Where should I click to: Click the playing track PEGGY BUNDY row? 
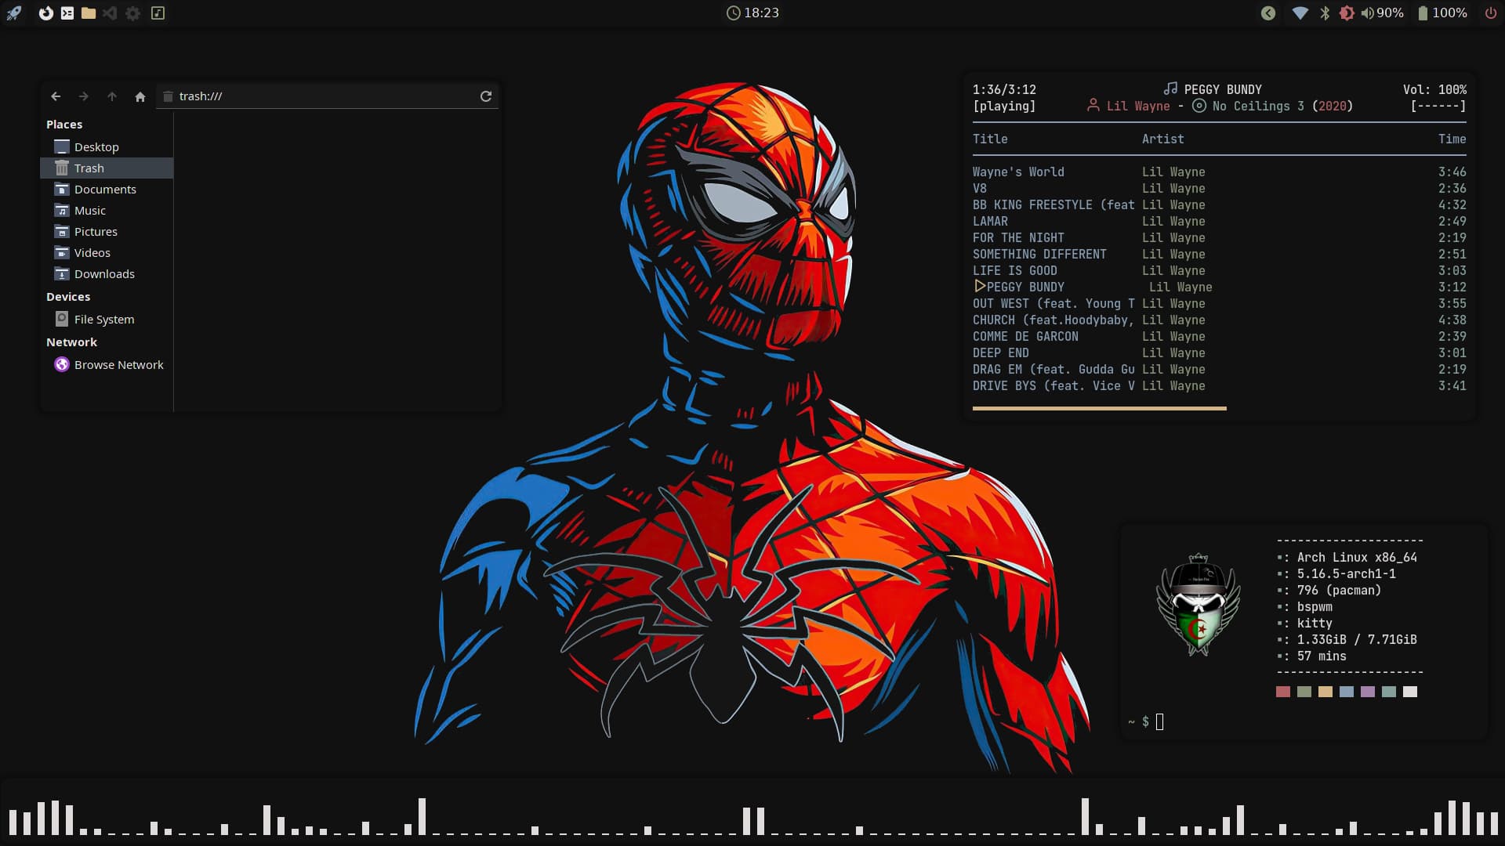tap(1219, 287)
